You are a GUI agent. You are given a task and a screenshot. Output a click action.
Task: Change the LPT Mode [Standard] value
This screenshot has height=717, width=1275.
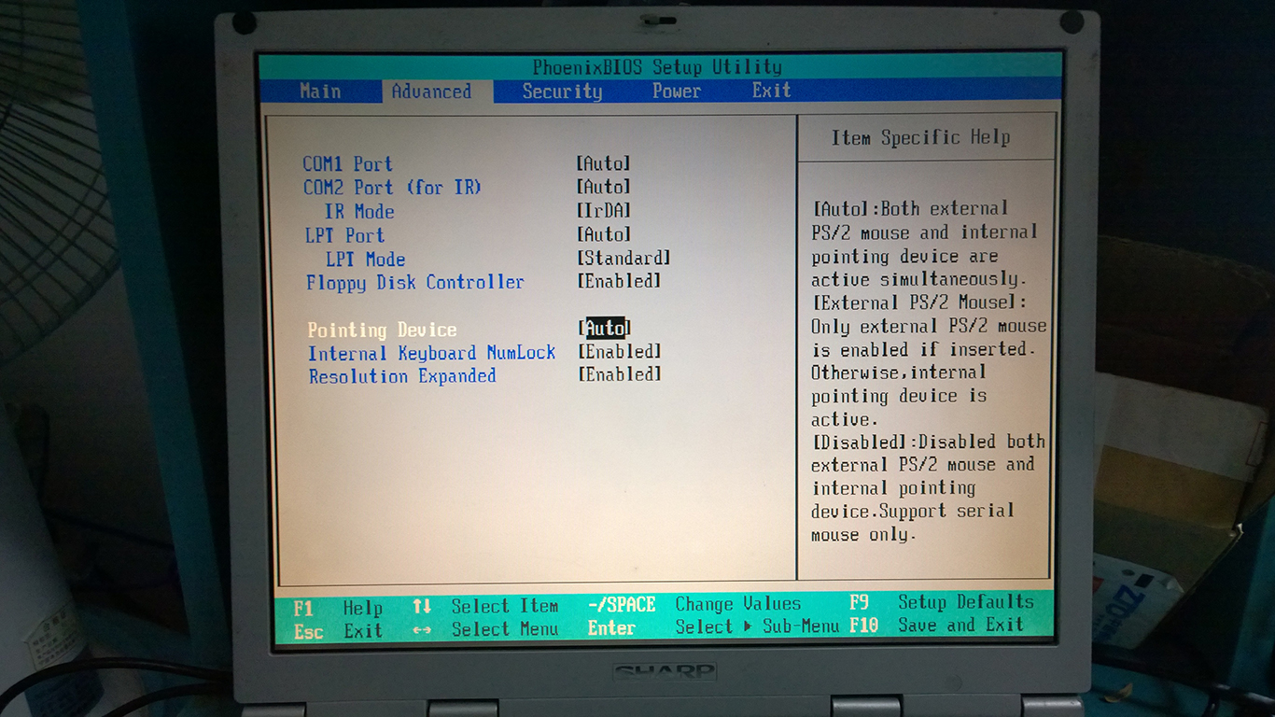click(623, 258)
